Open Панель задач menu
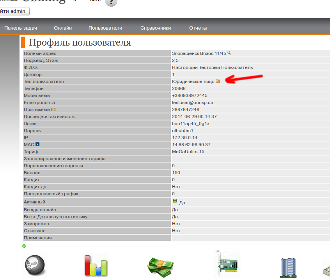Screen dimensions: 330x279 (21, 28)
